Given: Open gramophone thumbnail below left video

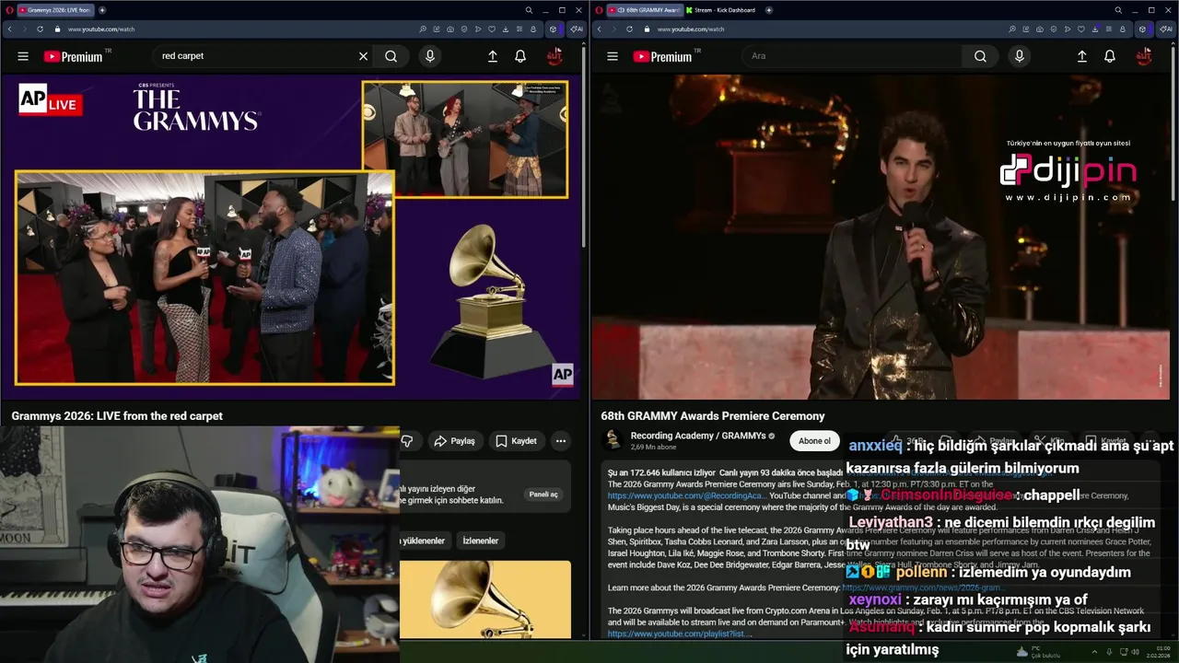Looking at the screenshot, I should point(485,599).
